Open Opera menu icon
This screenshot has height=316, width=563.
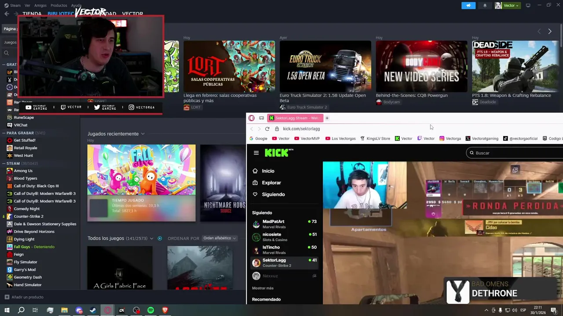tap(252, 118)
